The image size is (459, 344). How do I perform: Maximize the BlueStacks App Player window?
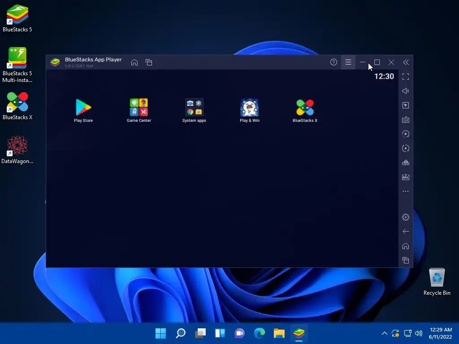click(x=377, y=62)
